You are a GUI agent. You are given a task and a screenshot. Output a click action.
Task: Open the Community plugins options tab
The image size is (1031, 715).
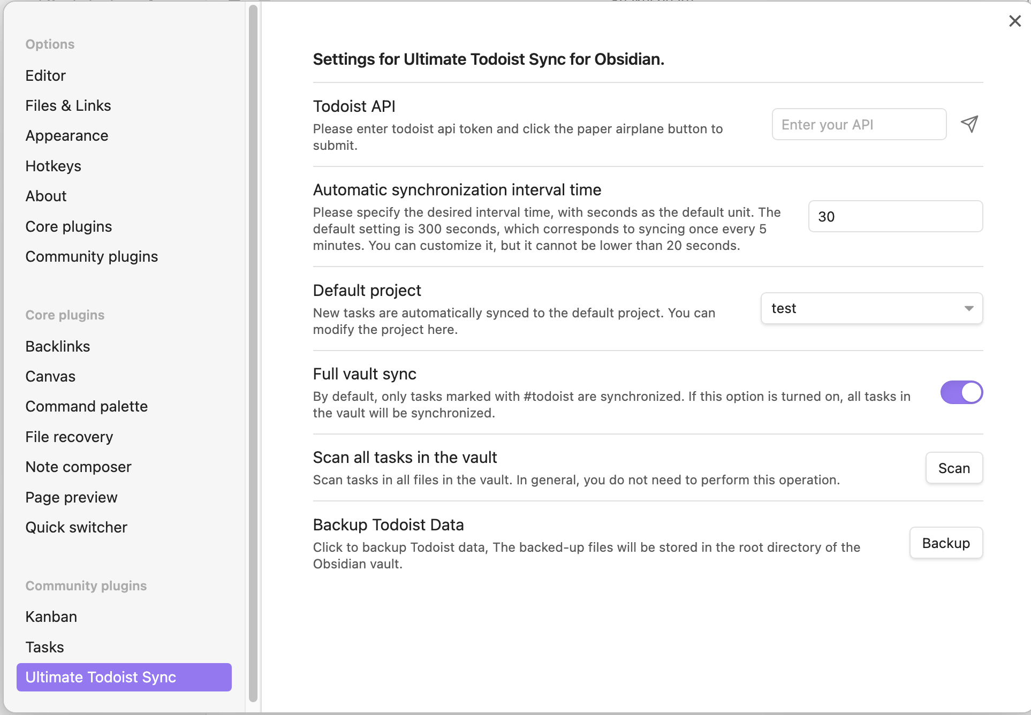[x=92, y=257]
